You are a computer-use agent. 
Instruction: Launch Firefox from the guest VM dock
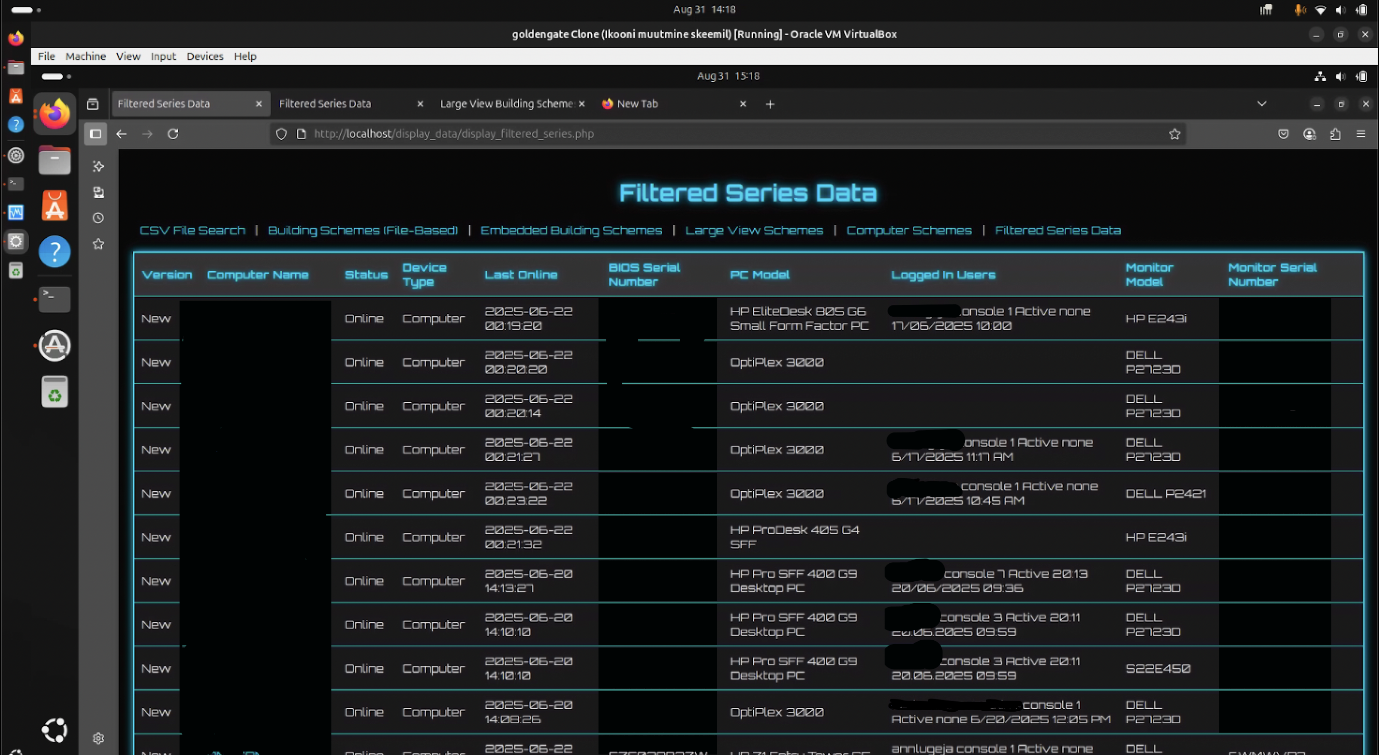click(x=54, y=113)
